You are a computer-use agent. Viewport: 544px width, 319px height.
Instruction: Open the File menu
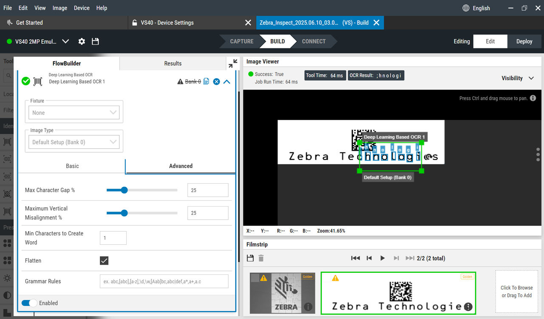click(x=8, y=8)
